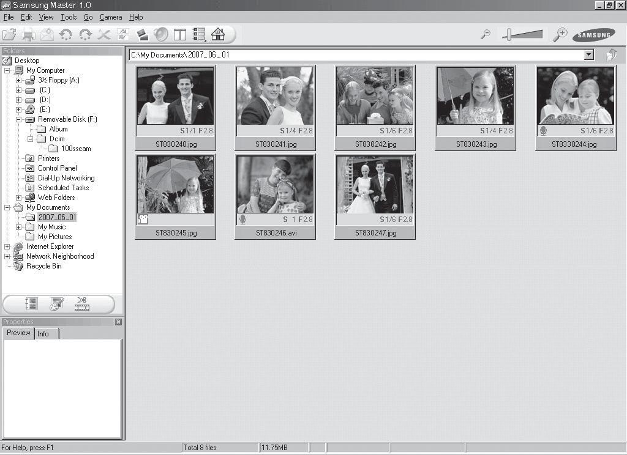This screenshot has height=455, width=627.
Task: Select My Pictures folder
Action: point(54,237)
